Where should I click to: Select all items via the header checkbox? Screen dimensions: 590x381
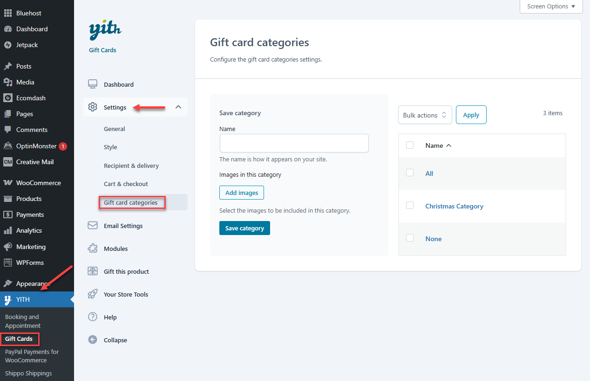(x=410, y=145)
